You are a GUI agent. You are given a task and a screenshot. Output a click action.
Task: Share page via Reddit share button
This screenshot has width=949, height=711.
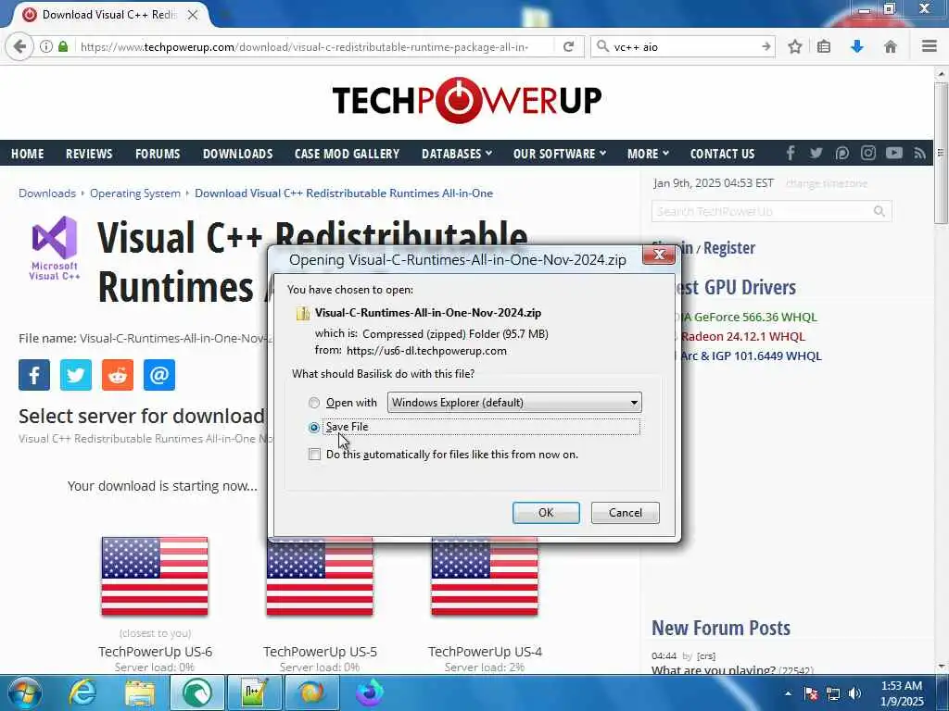click(118, 375)
